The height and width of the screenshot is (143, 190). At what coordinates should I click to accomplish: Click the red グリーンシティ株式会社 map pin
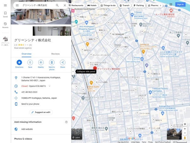pos(95,68)
